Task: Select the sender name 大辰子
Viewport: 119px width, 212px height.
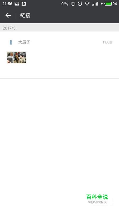Action: [x=24, y=42]
